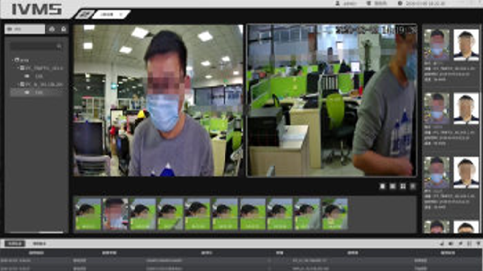The height and width of the screenshot is (271, 483).
Task: Select the second captured face thumbnail
Action: [x=115, y=214]
